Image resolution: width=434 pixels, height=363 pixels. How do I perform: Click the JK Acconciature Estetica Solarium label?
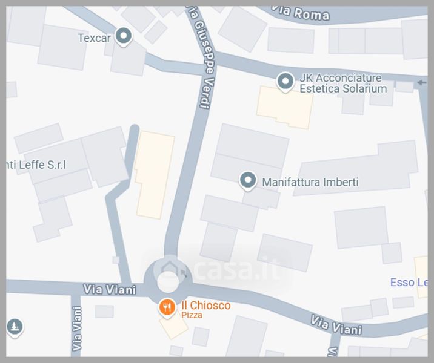point(343,83)
